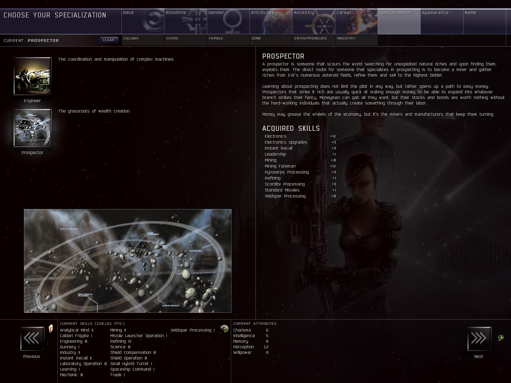The height and width of the screenshot is (383, 511).
Task: Advance with the Next arrow button
Action: pos(479,339)
